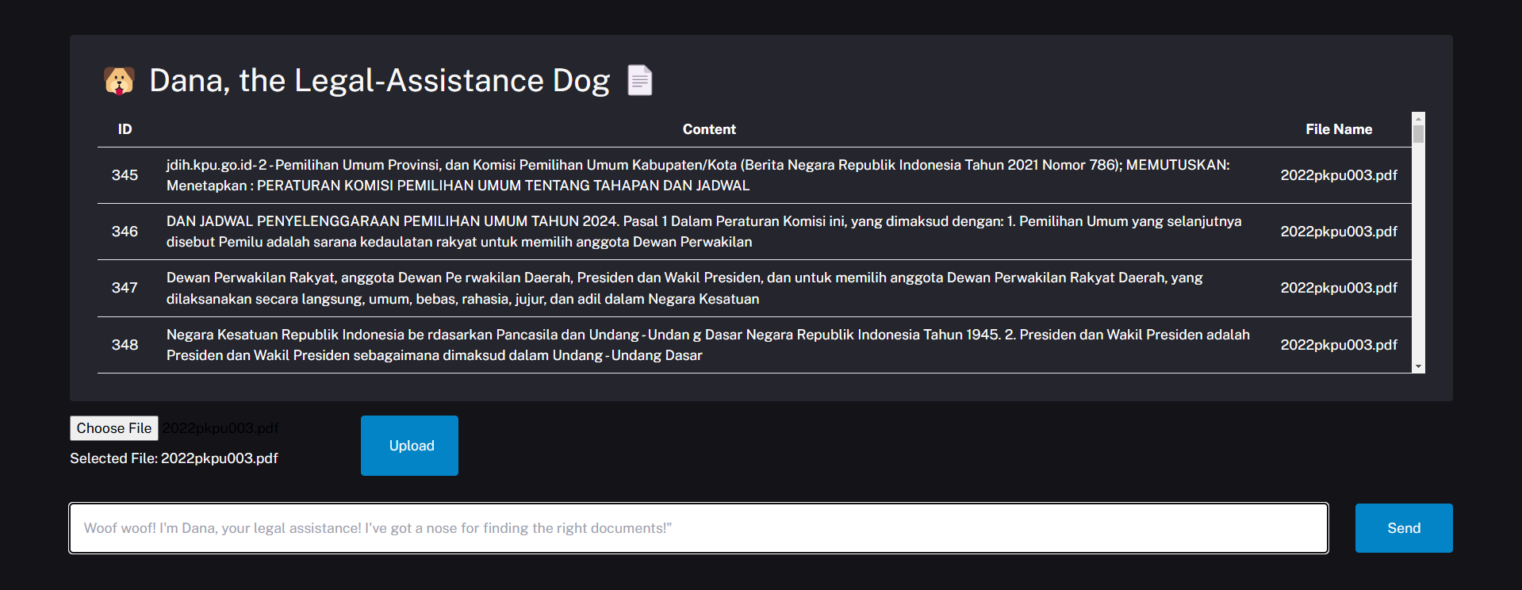
Task: Upload the selected PDF file
Action: [409, 446]
